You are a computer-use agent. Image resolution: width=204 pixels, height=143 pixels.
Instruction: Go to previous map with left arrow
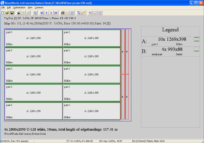(46, 13)
